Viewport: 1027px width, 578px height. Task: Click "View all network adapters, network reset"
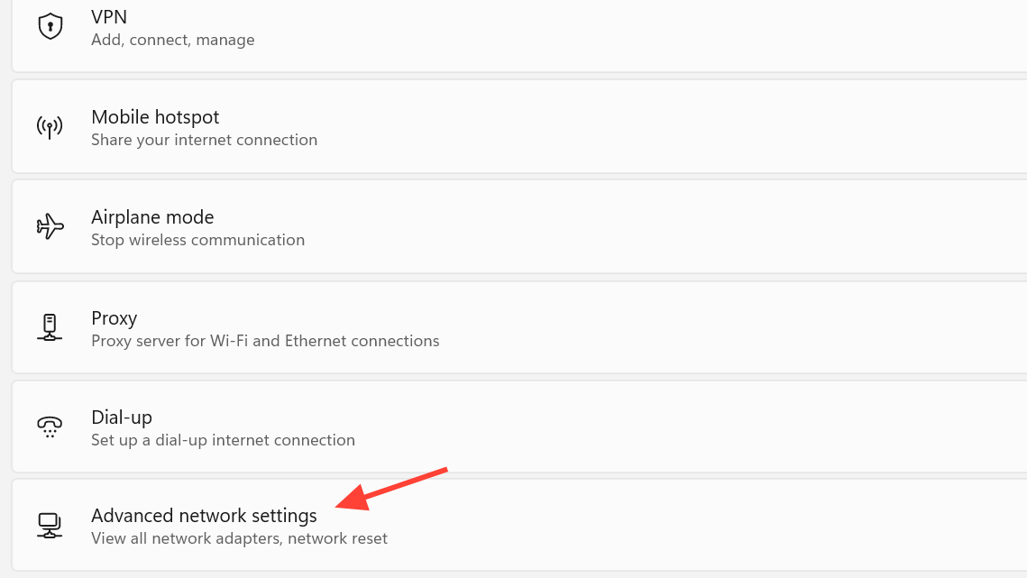click(239, 538)
